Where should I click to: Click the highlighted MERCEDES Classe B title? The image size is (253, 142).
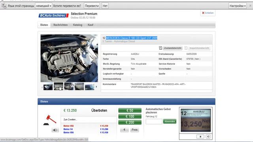click(132, 38)
